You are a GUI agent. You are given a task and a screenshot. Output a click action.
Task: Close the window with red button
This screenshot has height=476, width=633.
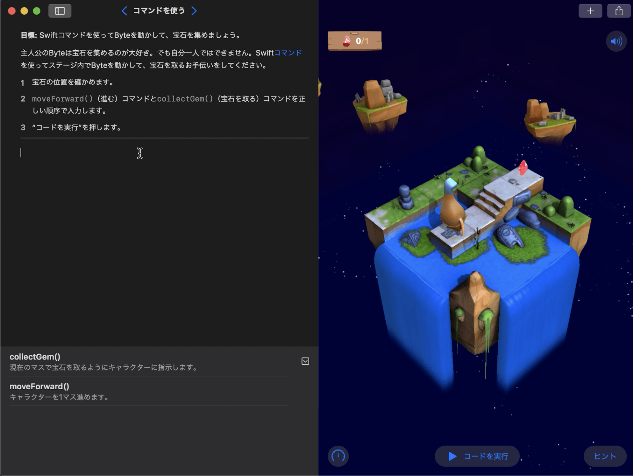coord(12,11)
